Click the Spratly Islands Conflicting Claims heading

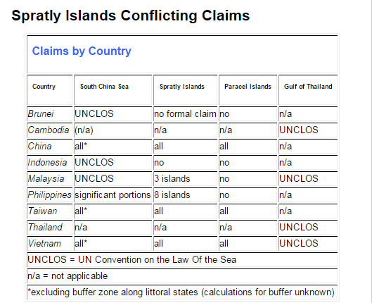pyautogui.click(x=131, y=16)
